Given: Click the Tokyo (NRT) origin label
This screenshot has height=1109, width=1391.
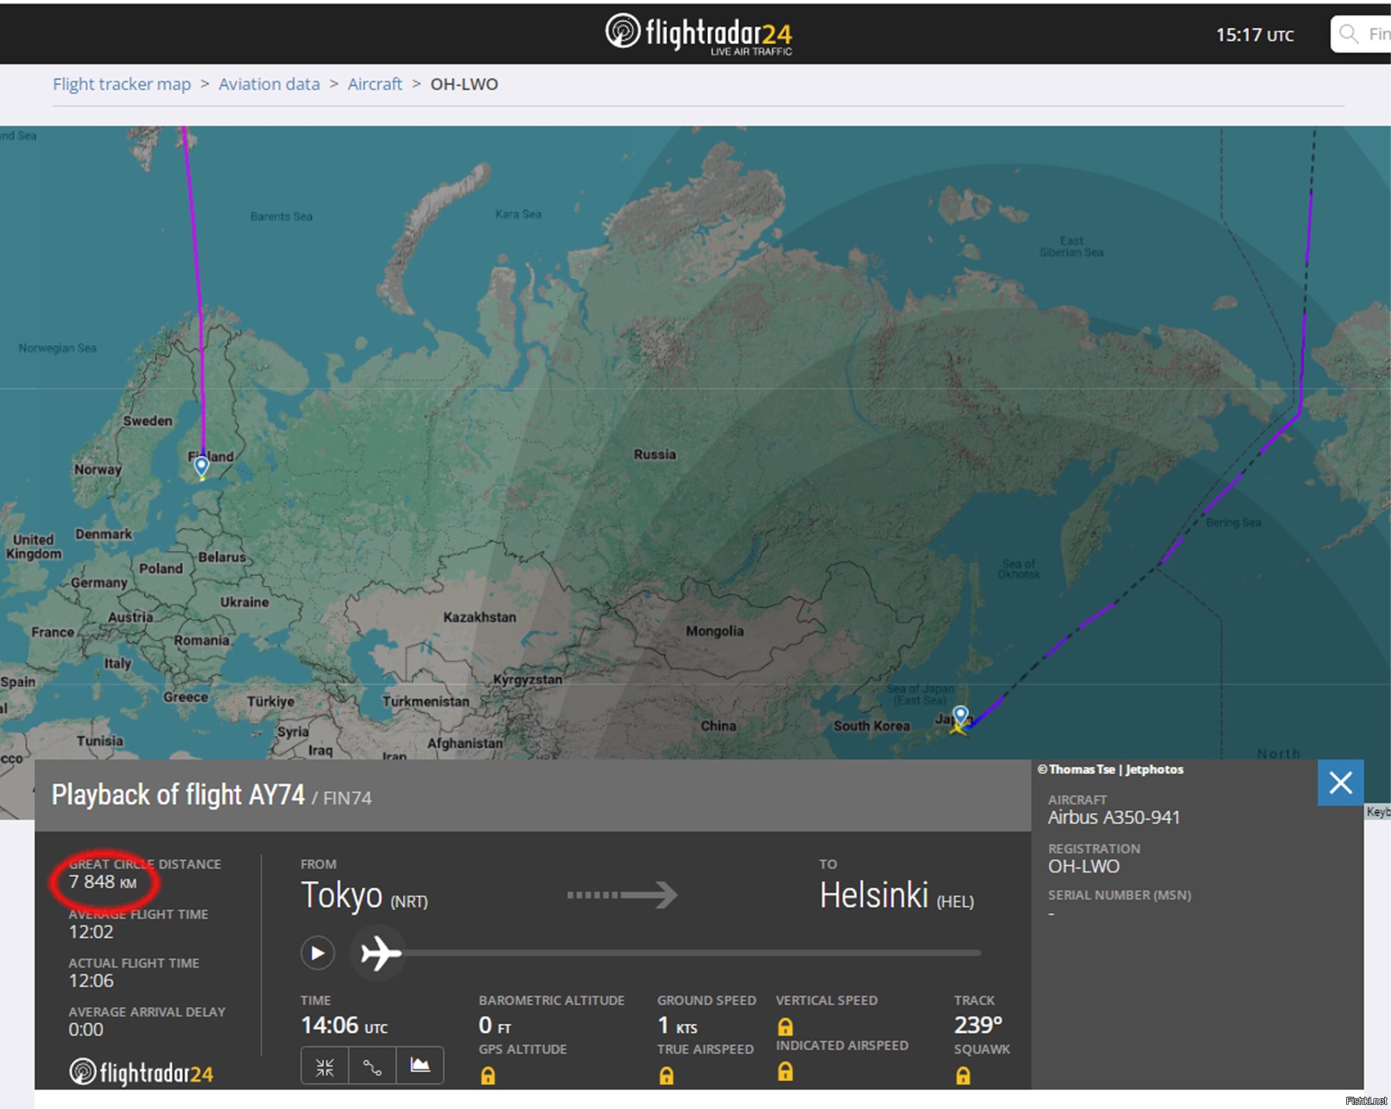Looking at the screenshot, I should click(x=364, y=896).
